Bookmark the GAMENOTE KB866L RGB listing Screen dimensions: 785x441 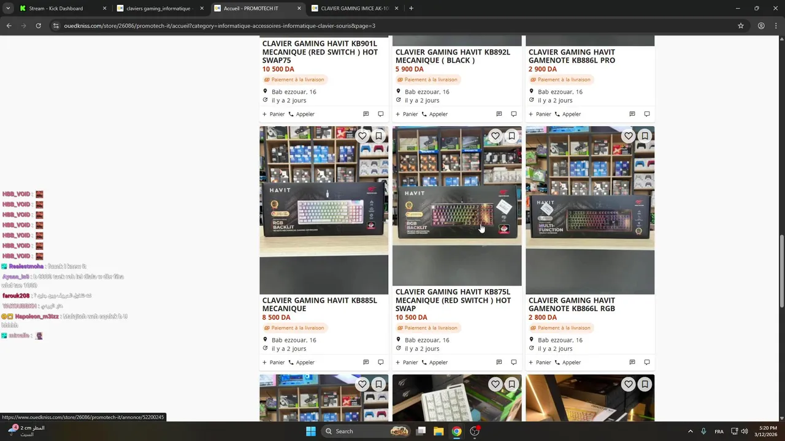[645, 136]
